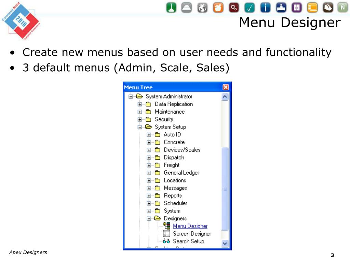Viewport: 350px width, 262px height.
Task: Expand the Messages node
Action: 149,188
